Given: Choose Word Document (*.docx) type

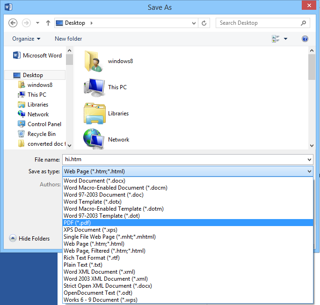Looking at the screenshot, I should [x=188, y=181].
